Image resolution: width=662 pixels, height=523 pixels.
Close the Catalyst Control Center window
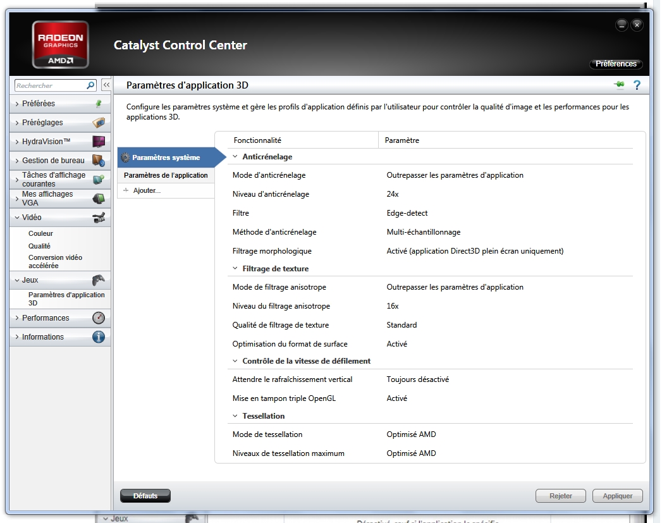click(637, 25)
